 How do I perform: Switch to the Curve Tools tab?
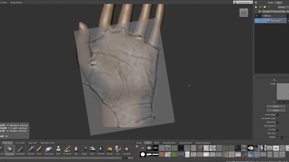[x=20, y=143]
